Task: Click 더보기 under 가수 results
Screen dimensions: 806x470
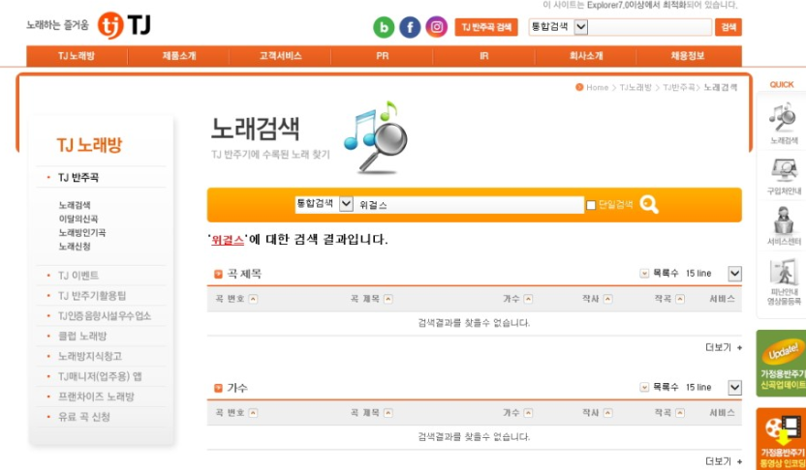Action: click(724, 461)
